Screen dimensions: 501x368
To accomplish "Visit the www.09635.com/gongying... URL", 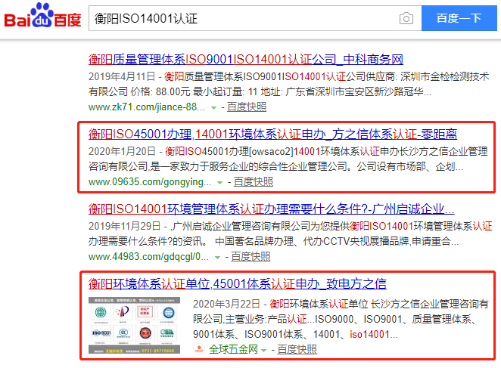I will [150, 182].
